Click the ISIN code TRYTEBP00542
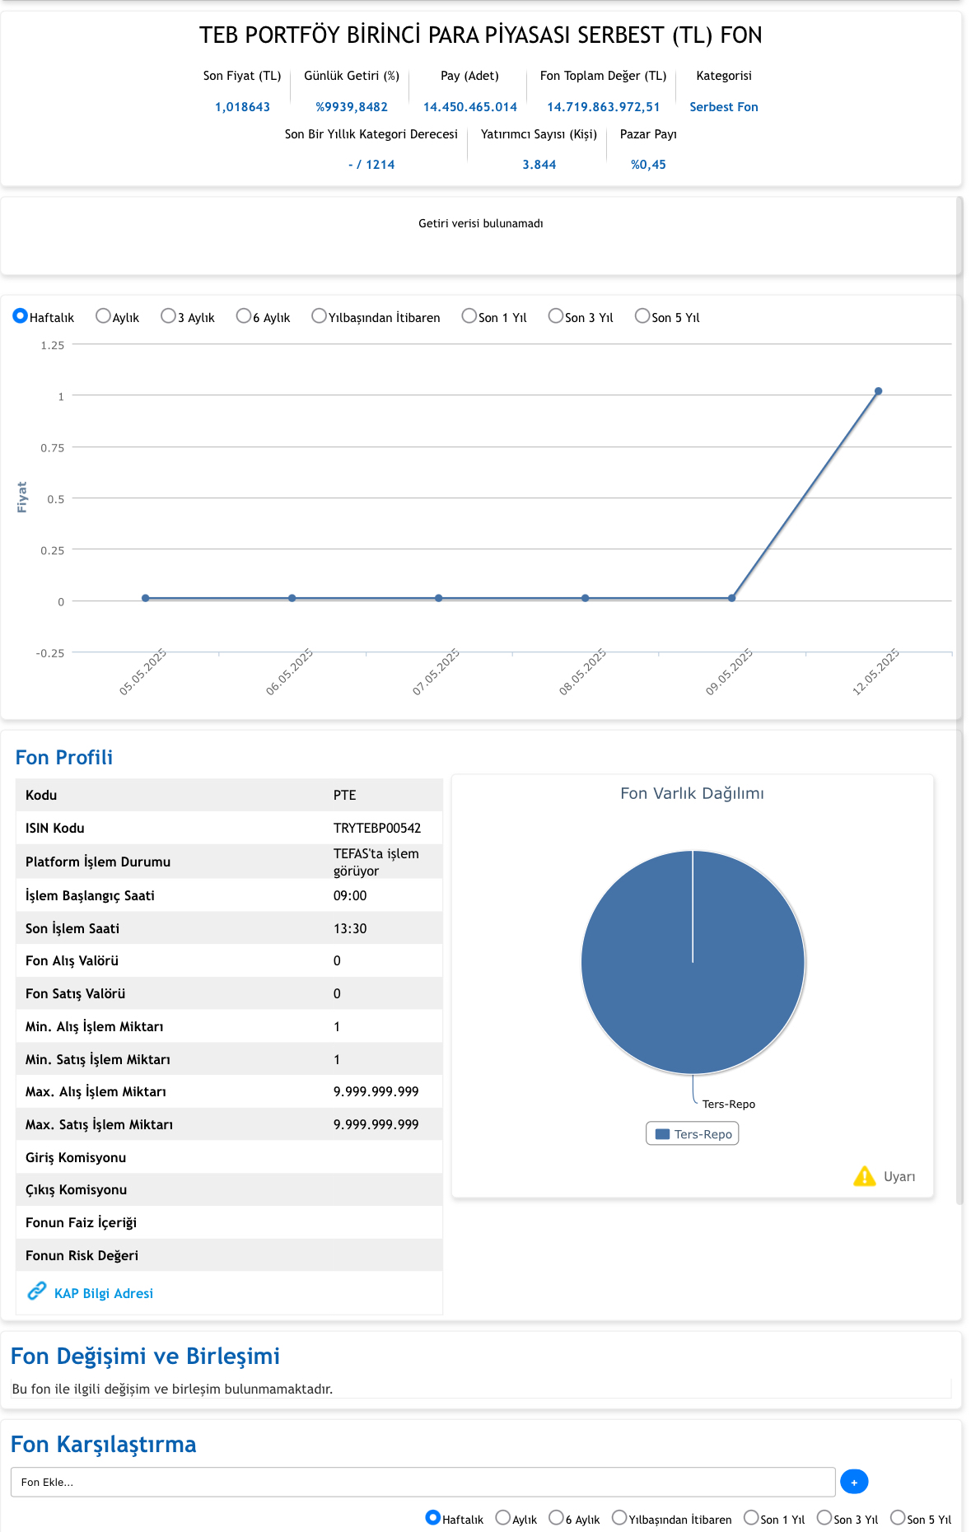The height and width of the screenshot is (1532, 971). 377,828
